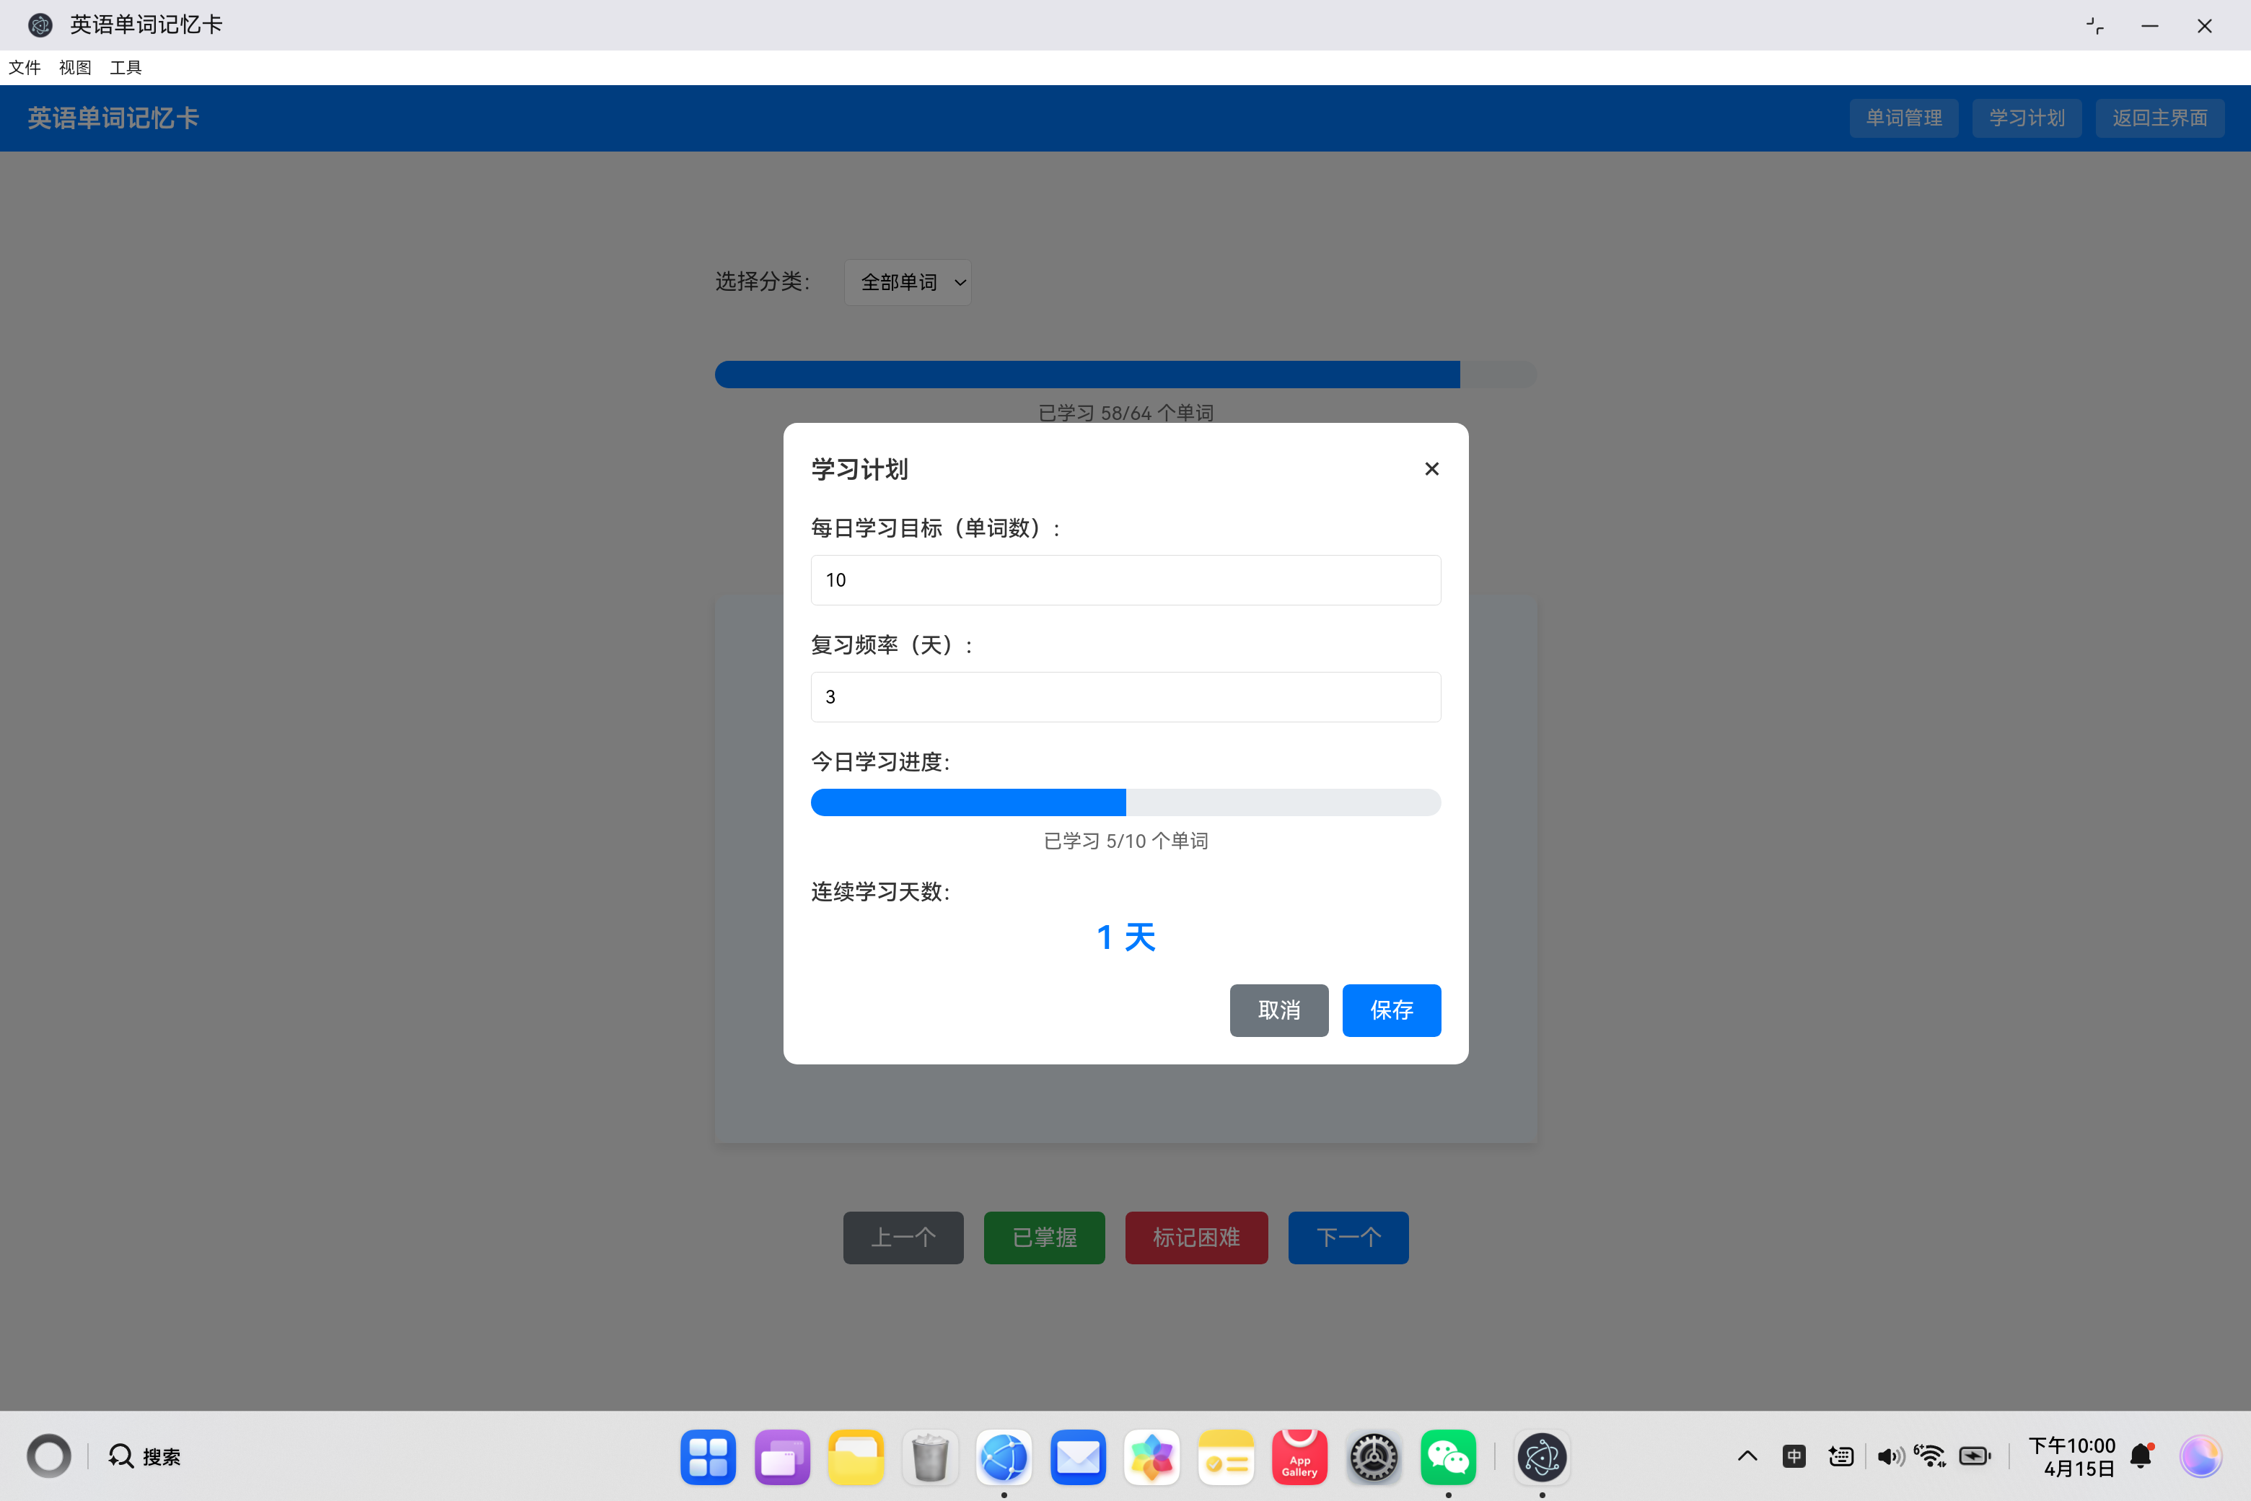Click the today's study progress bar
This screenshot has height=1501, width=2251.
click(1125, 802)
